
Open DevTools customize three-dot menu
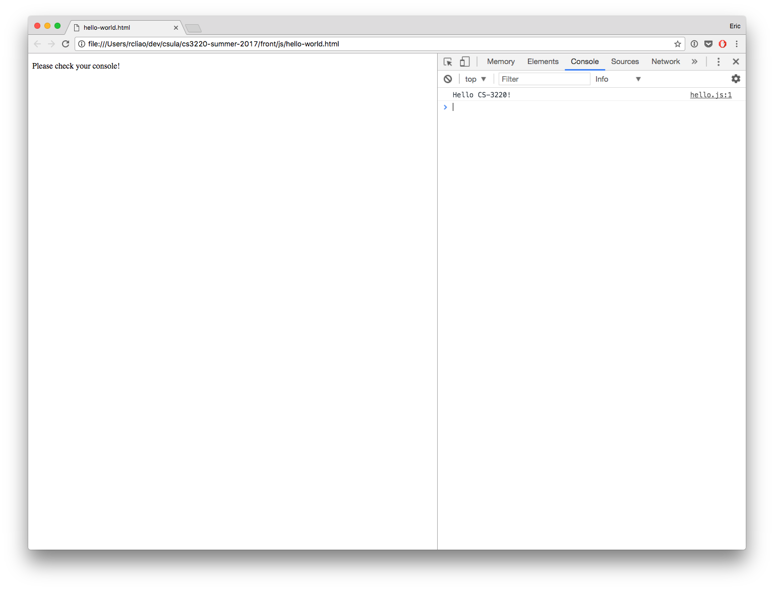(x=719, y=62)
